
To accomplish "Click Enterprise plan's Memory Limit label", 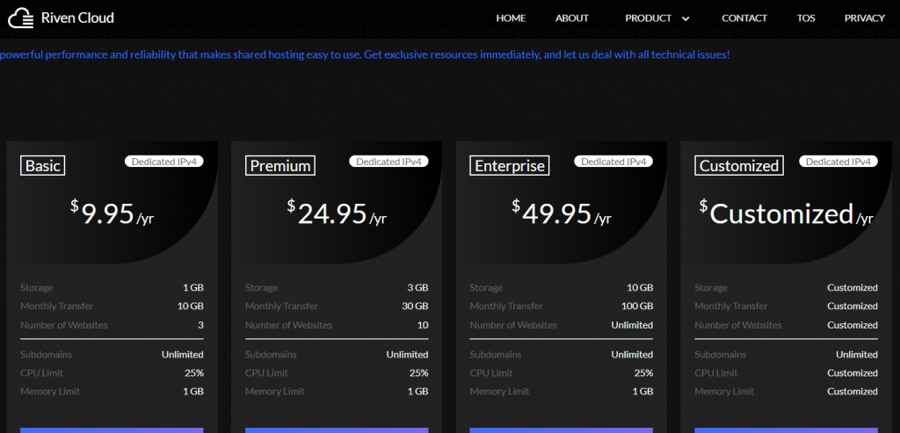I will point(499,391).
